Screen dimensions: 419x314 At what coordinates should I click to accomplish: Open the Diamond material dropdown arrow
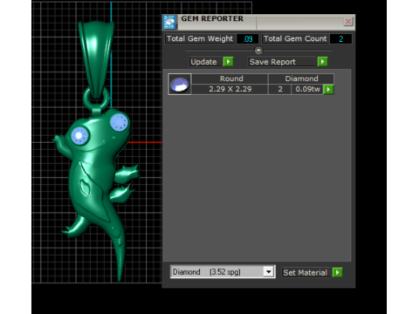pyautogui.click(x=269, y=272)
